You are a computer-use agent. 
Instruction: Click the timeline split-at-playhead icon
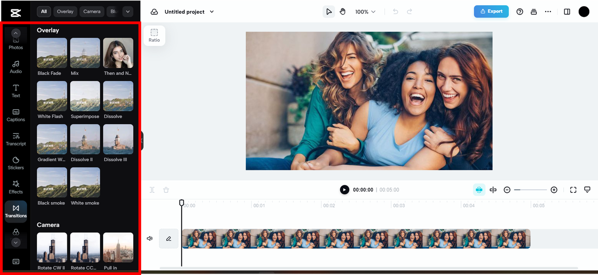[493, 190]
